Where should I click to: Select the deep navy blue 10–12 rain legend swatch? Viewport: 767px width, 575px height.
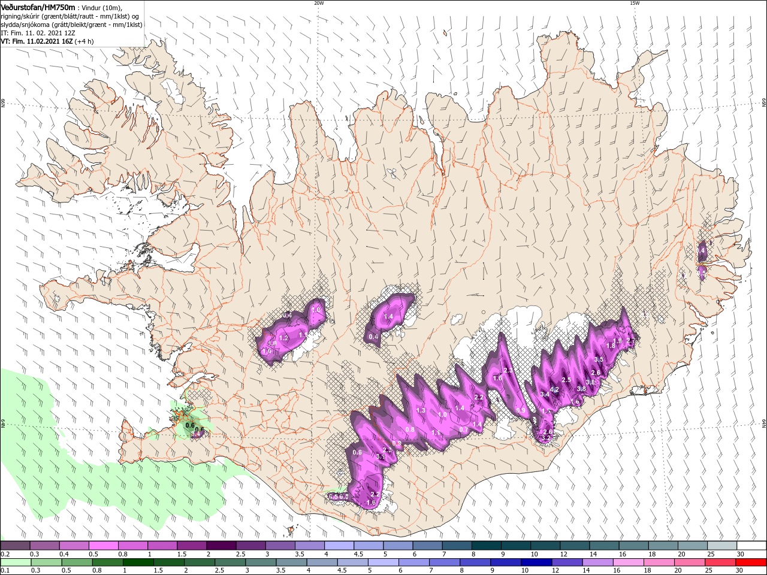coord(536,562)
